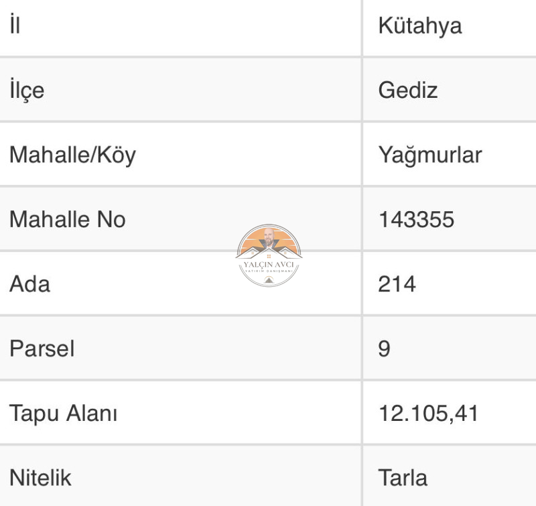The width and height of the screenshot is (536, 506).
Task: Select the area value 12.105,41
Action: click(428, 413)
